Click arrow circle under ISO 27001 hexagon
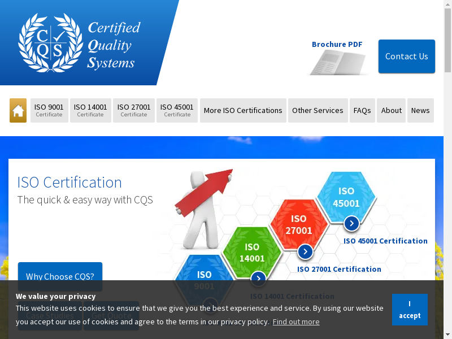The width and height of the screenshot is (452, 339). click(305, 252)
